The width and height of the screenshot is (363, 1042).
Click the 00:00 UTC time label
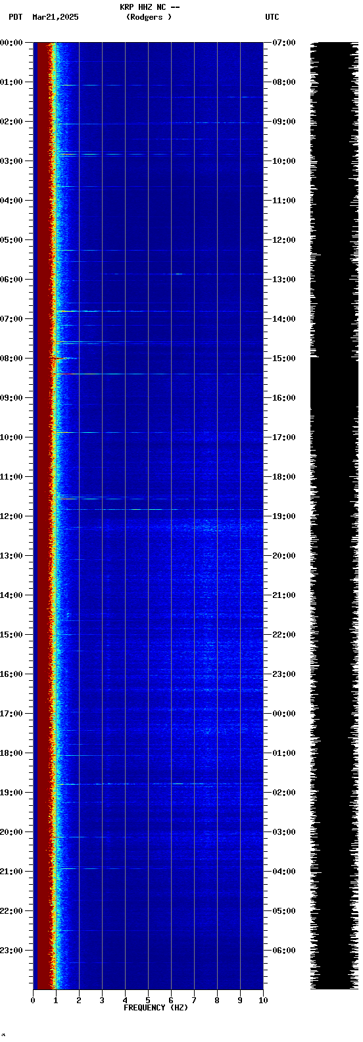(x=283, y=714)
